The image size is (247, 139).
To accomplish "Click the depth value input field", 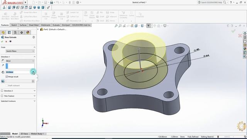I will click(x=19, y=72).
